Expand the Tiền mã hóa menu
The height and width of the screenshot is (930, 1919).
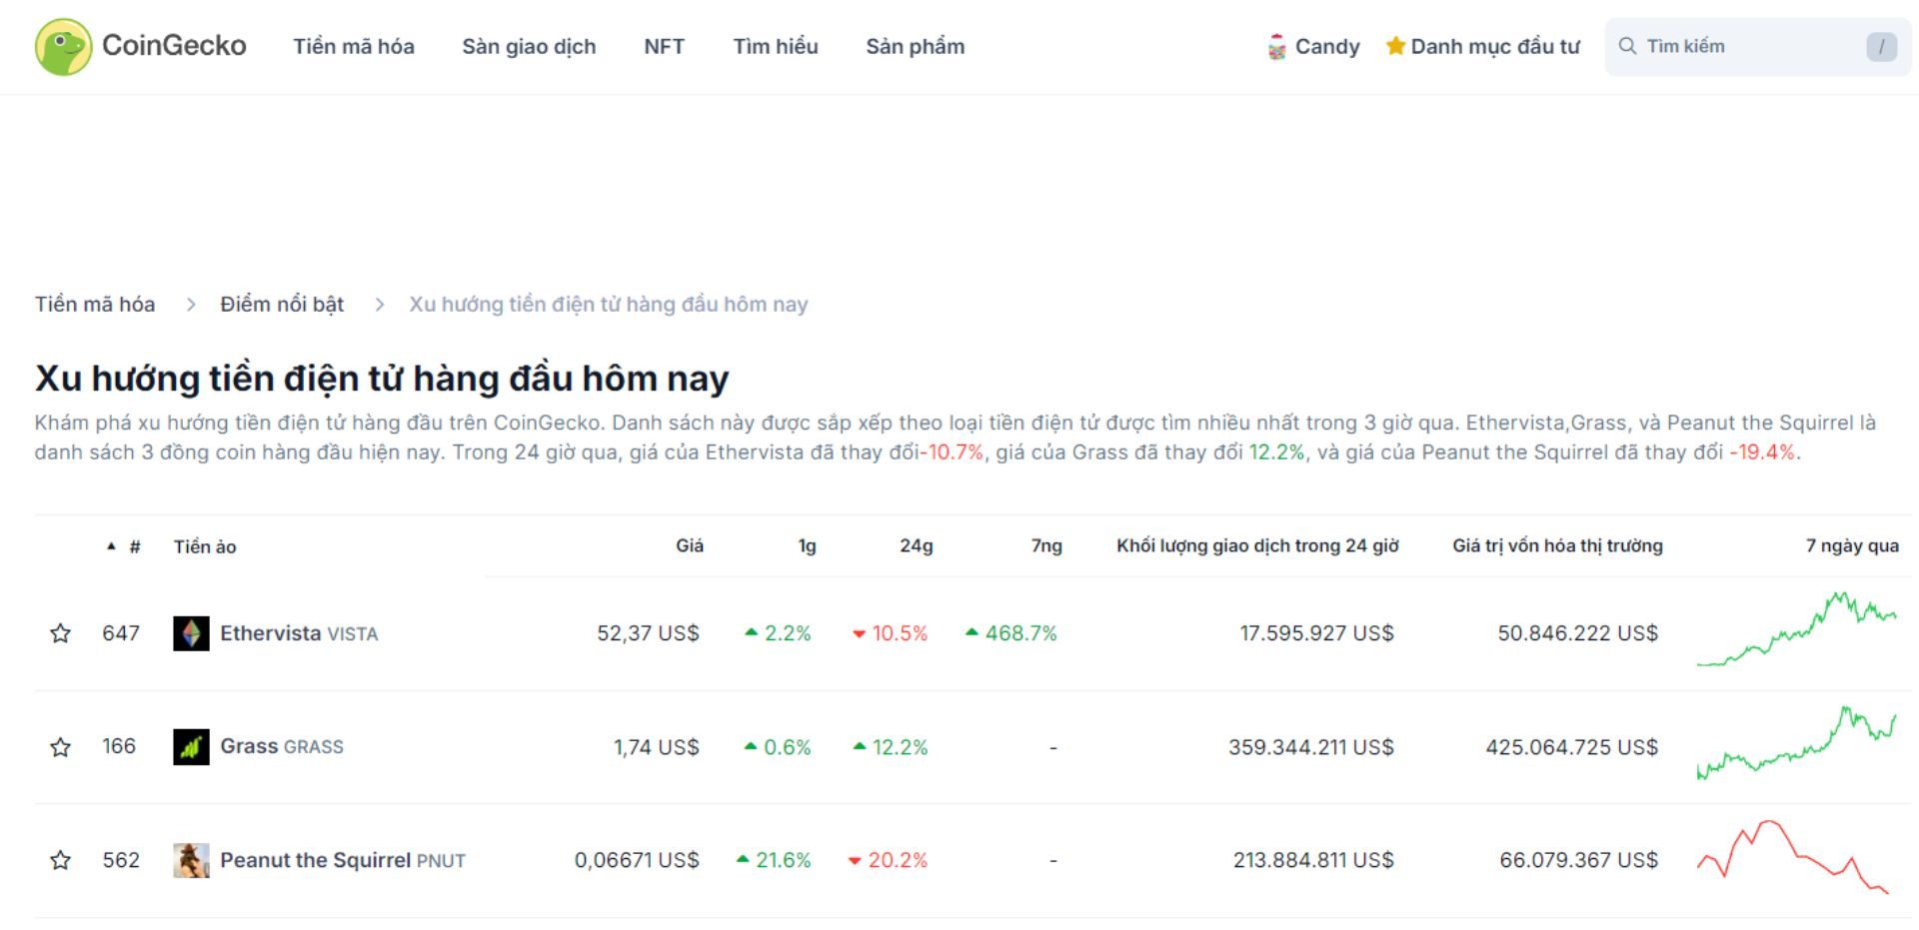pyautogui.click(x=355, y=46)
